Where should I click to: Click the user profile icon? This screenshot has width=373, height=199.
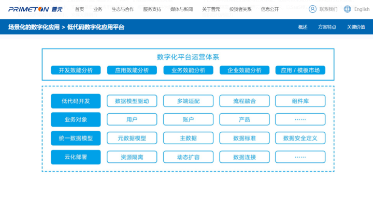coord(312,9)
